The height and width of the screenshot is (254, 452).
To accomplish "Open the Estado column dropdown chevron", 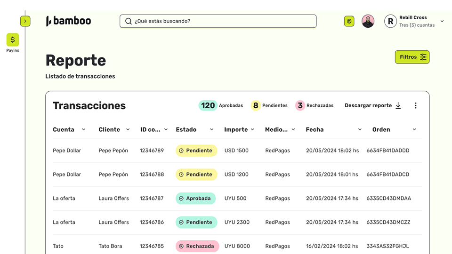I will click(211, 129).
